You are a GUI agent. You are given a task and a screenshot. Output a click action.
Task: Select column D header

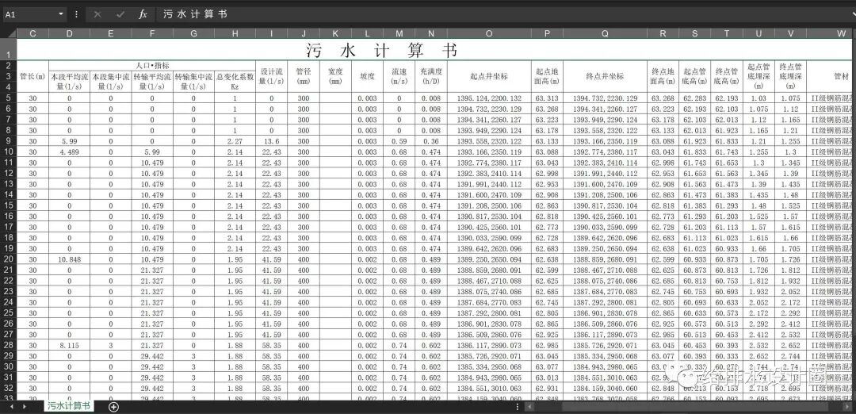69,33
